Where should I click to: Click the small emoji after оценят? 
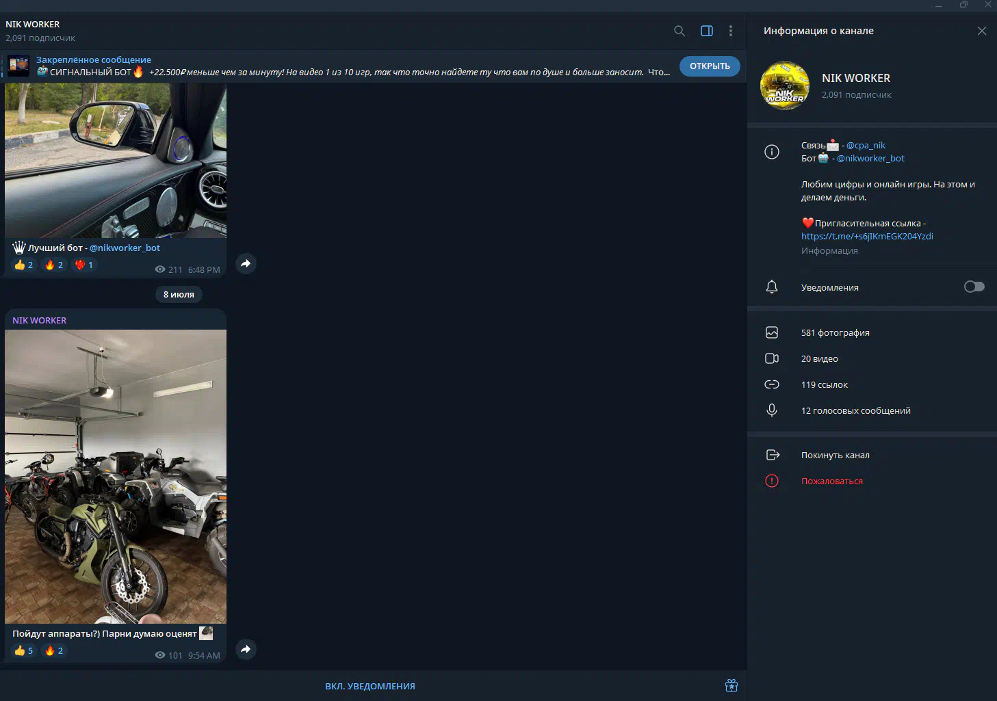tap(206, 633)
